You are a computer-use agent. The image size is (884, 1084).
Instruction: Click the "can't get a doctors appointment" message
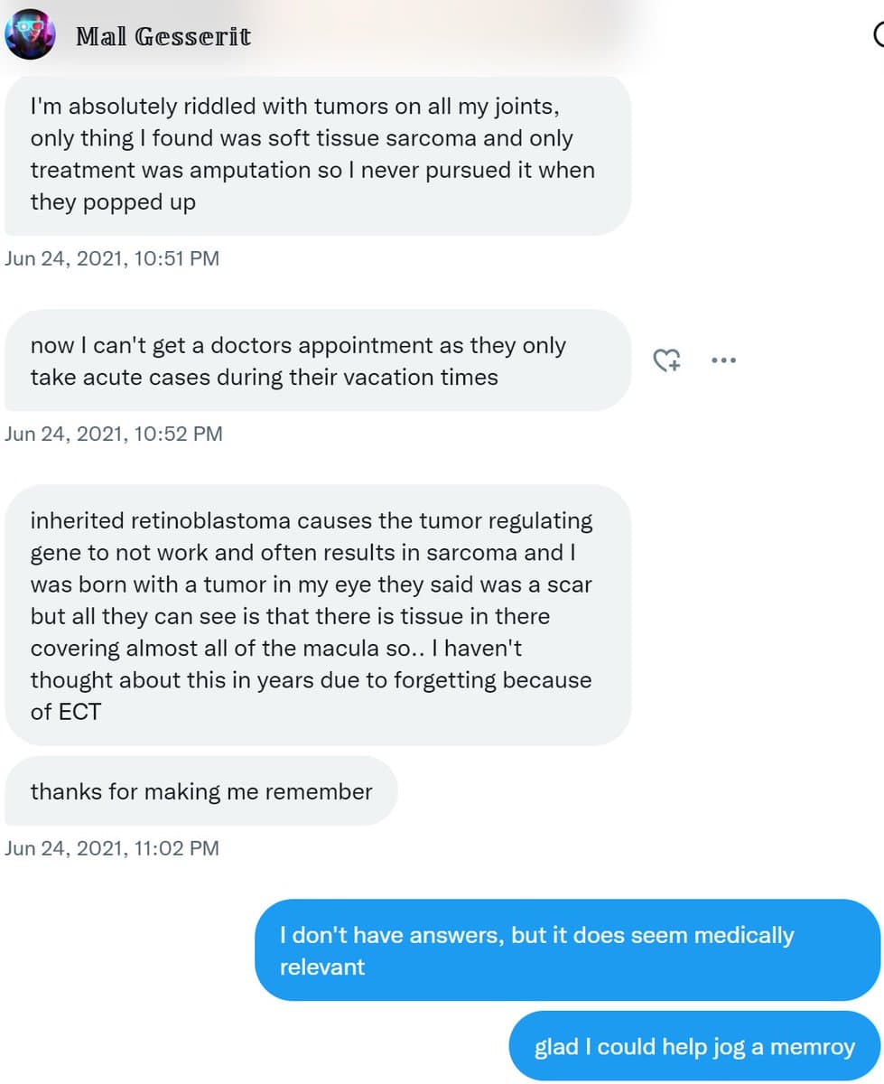click(x=316, y=360)
